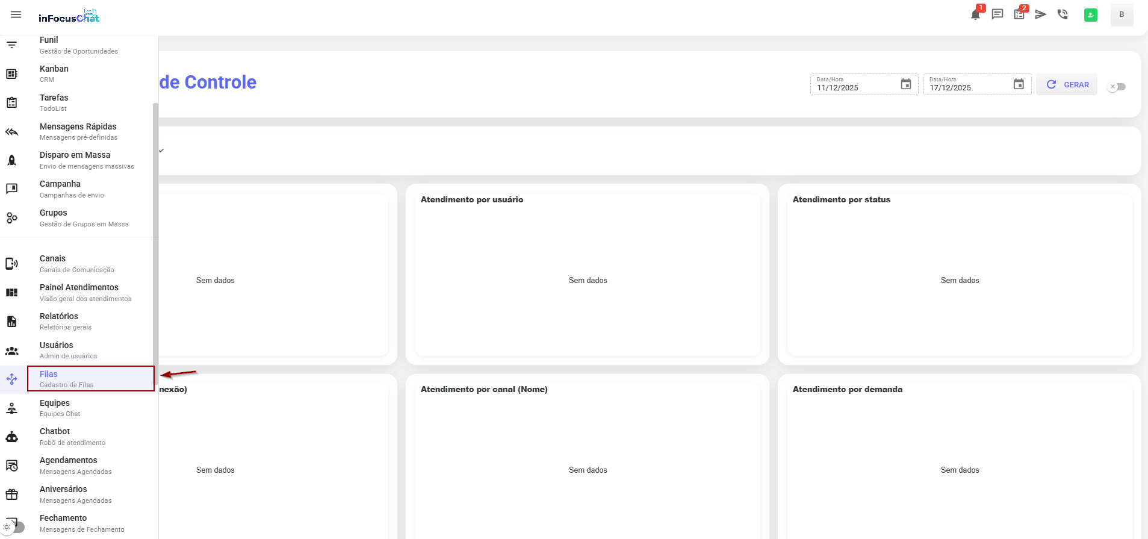
Task: Click the phone call icon in header
Action: [1063, 14]
